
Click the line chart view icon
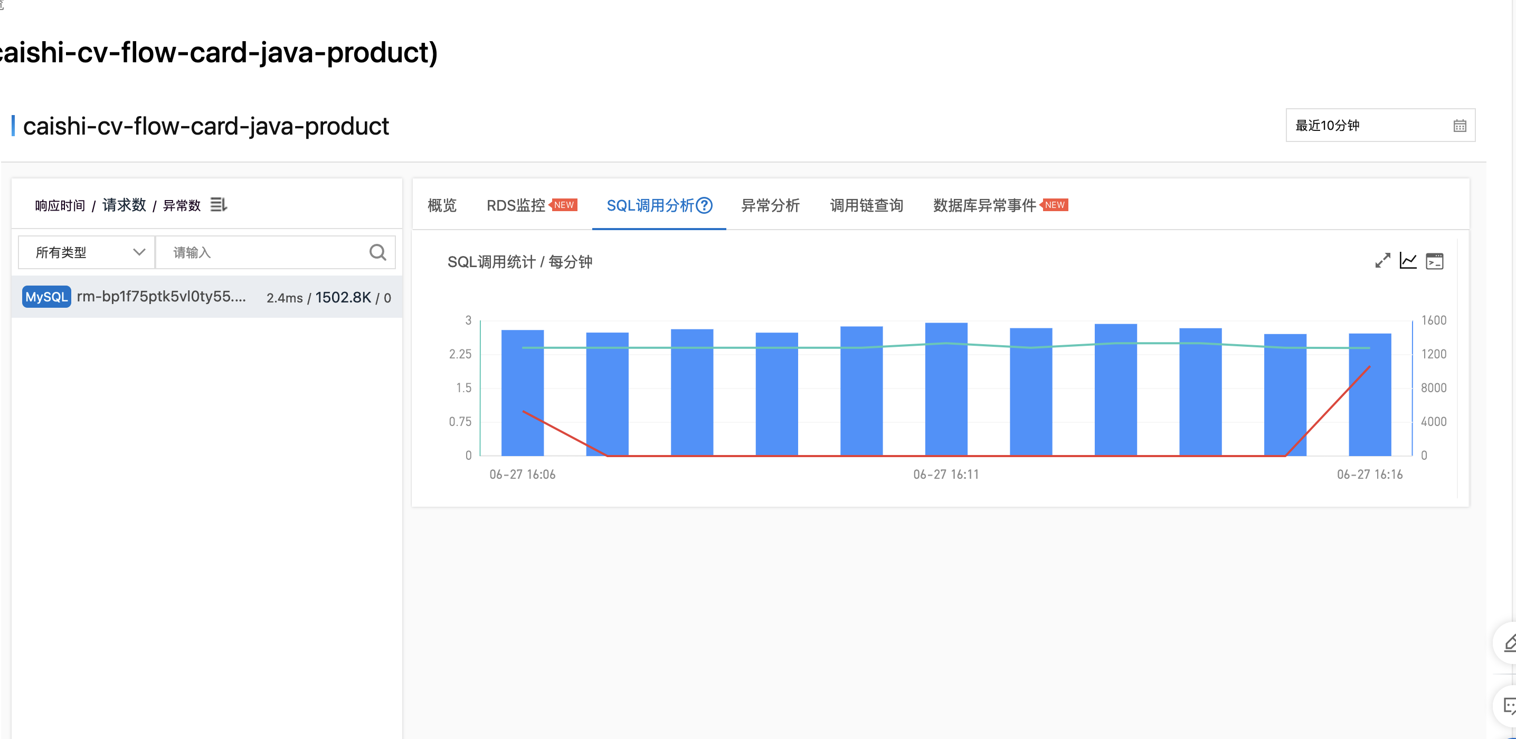click(1408, 261)
